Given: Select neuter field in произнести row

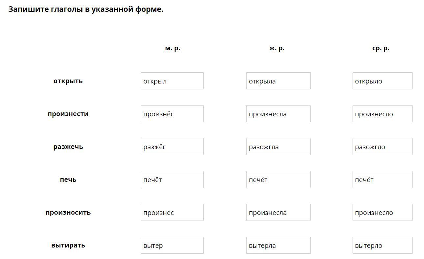Looking at the screenshot, I should pyautogui.click(x=382, y=114).
